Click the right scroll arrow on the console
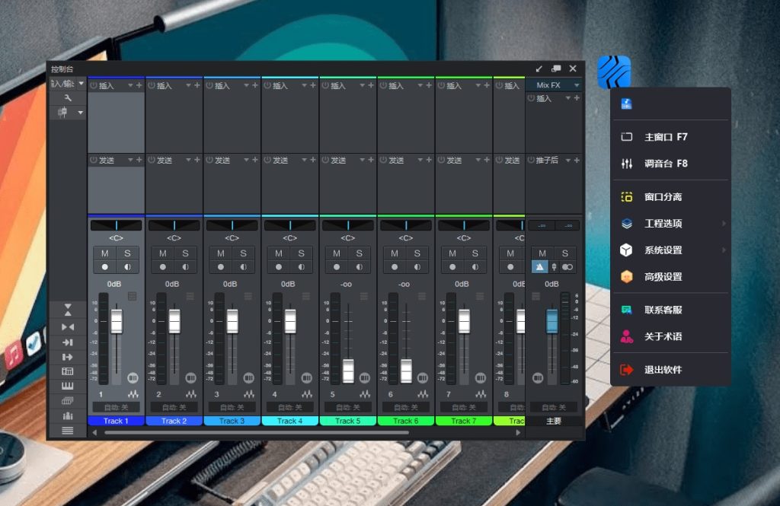The height and width of the screenshot is (506, 780). (518, 432)
